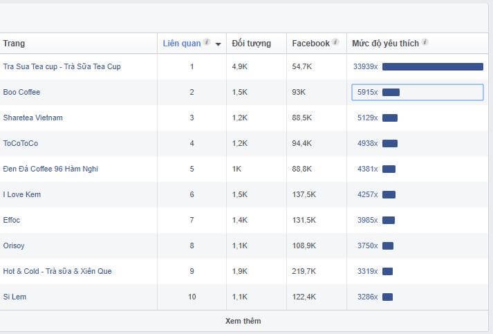Select the 3750x affinity value
Viewport: 493px width, 334px height.
click(x=367, y=245)
